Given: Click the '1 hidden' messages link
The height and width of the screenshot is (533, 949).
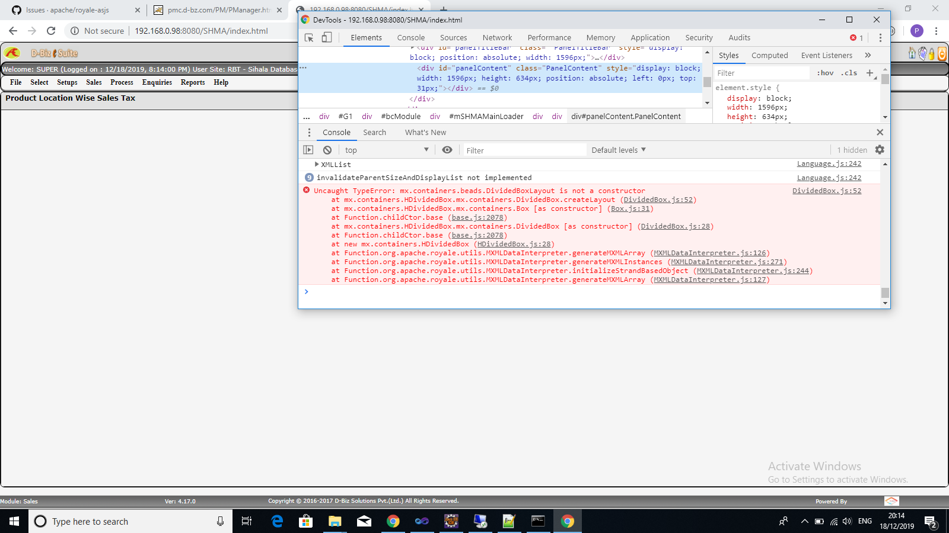Looking at the screenshot, I should click(852, 150).
